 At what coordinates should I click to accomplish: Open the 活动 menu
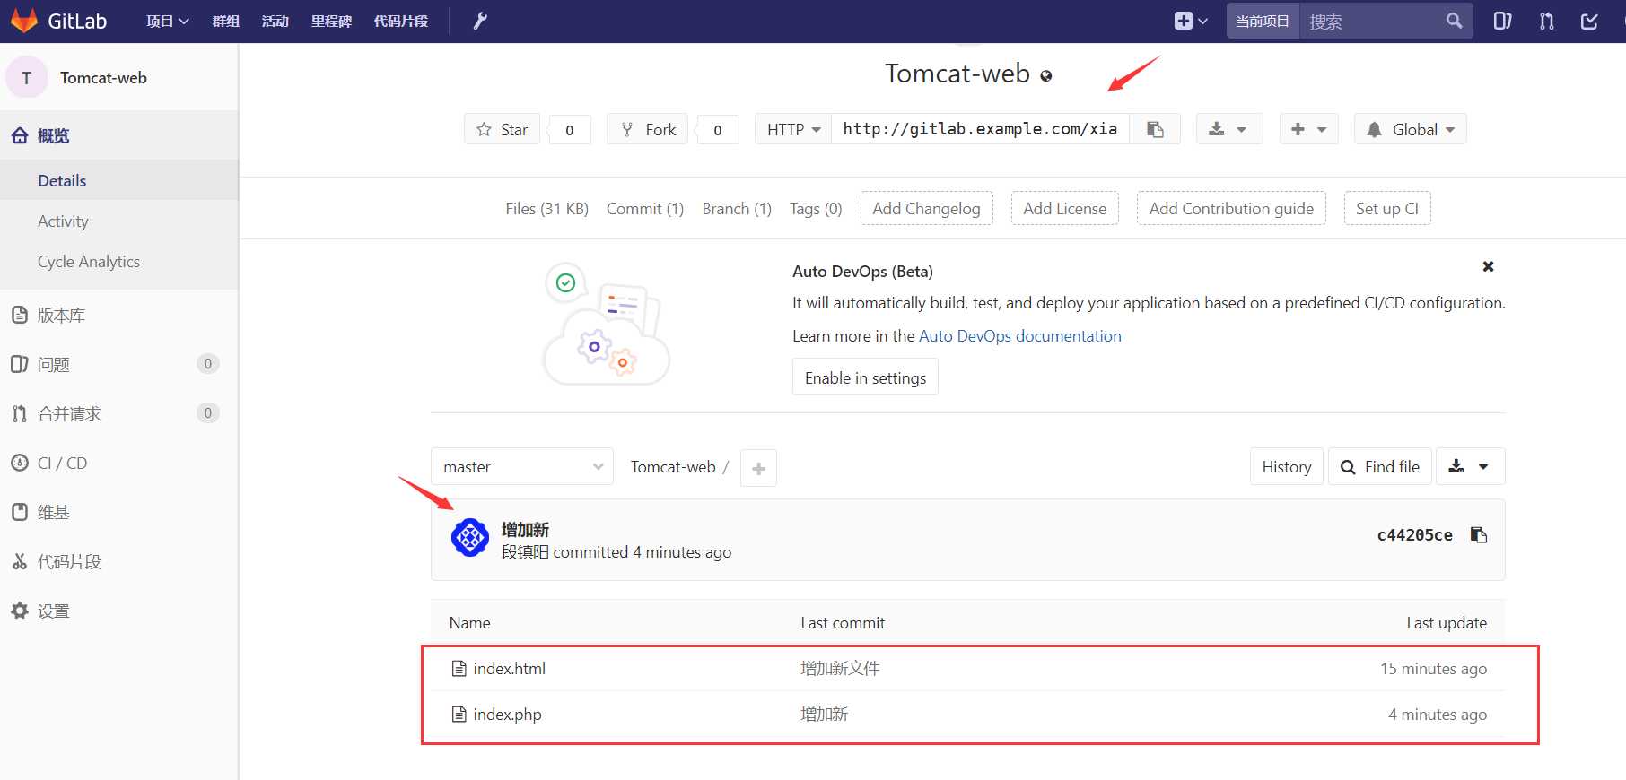pos(275,21)
